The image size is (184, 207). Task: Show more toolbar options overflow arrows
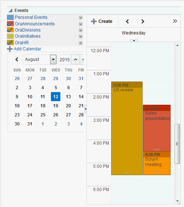[175, 21]
